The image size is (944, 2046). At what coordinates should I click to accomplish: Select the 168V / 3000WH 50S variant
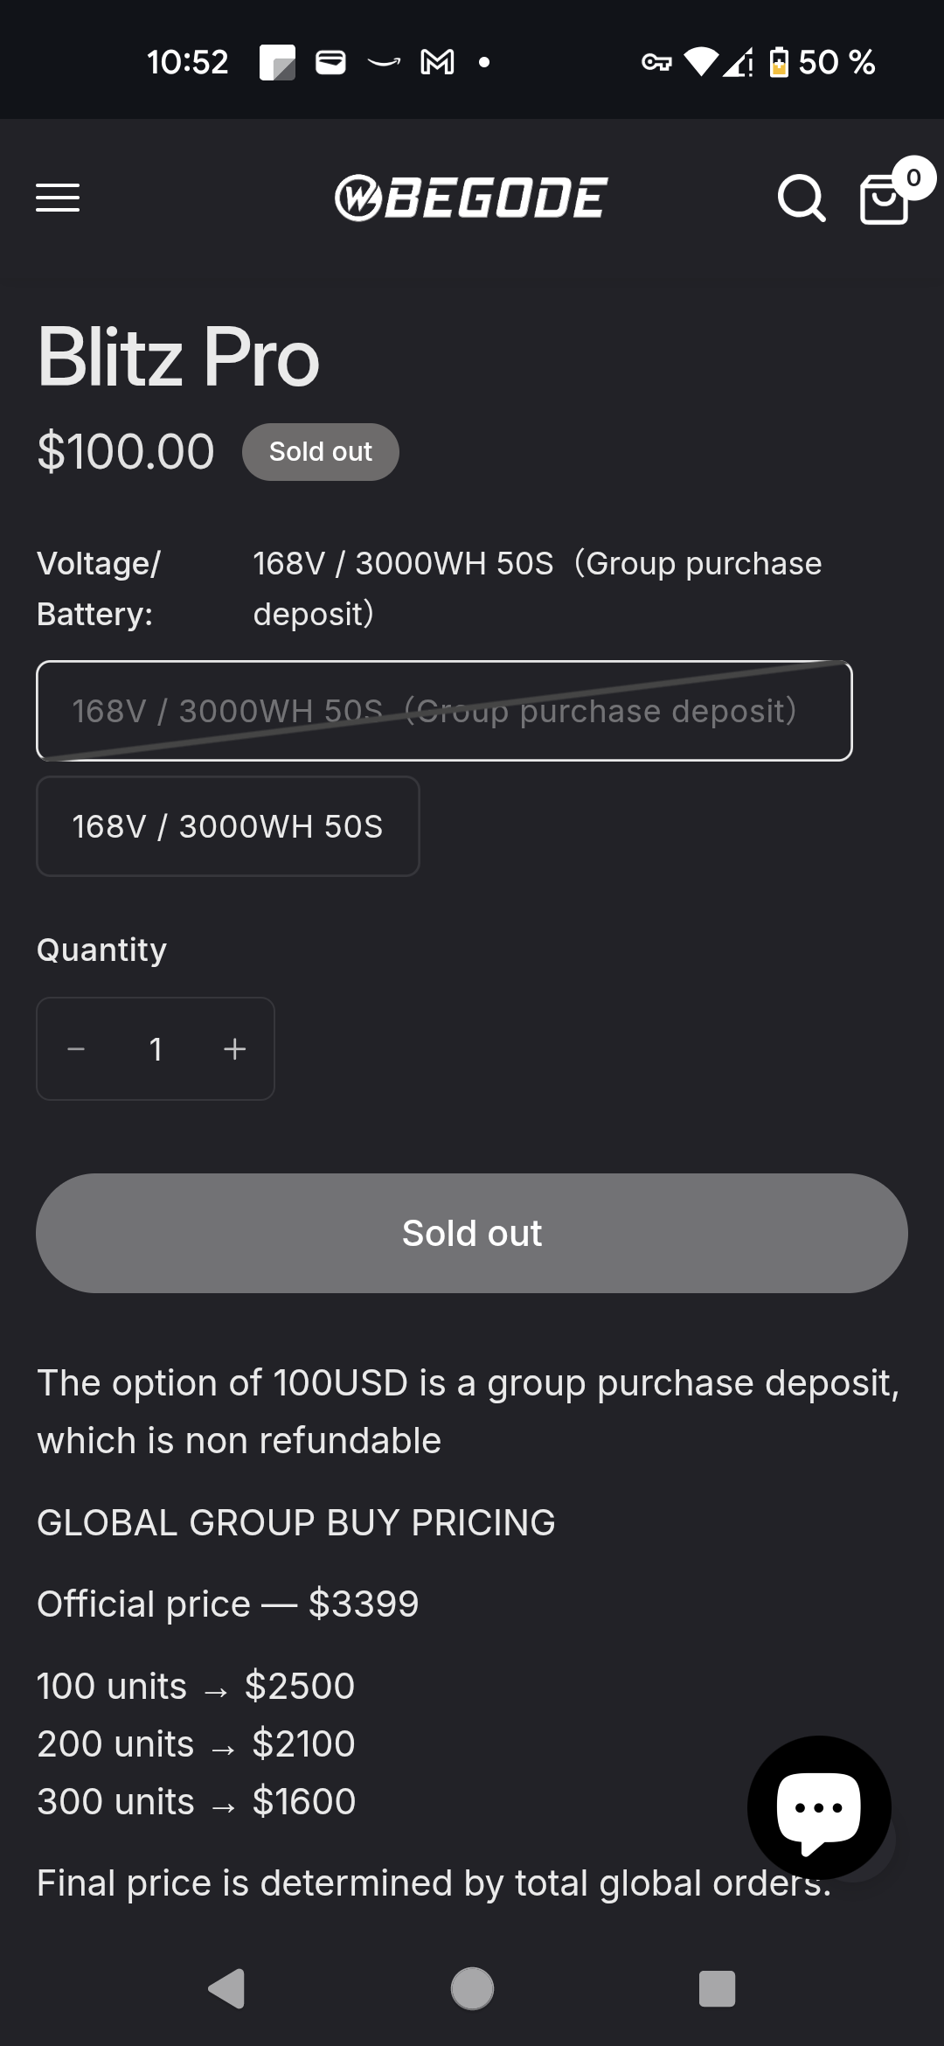[227, 826]
